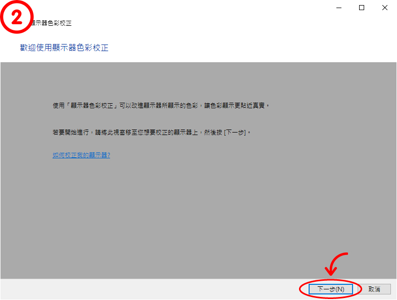Click the 歡迎使用顯示器色彩校正 heading

coord(64,48)
